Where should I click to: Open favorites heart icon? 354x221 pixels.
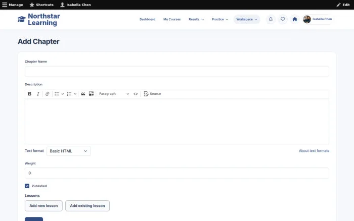point(283,19)
